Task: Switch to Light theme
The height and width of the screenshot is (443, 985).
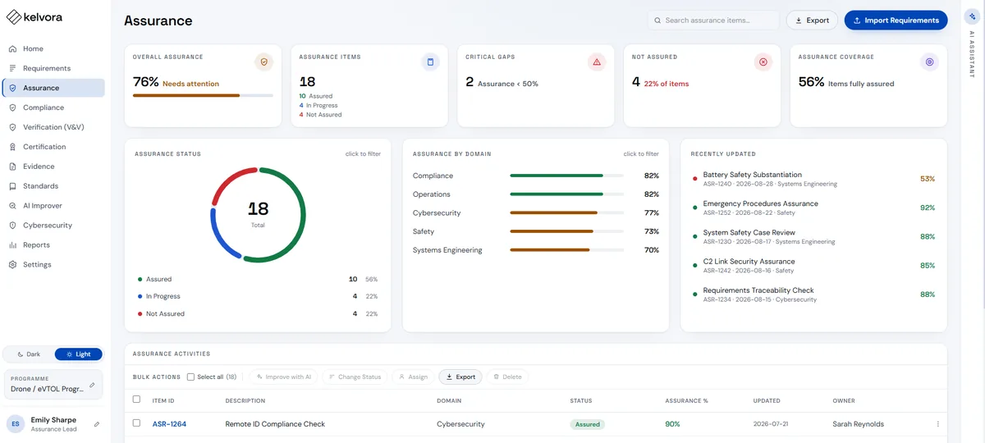Action: click(x=79, y=354)
